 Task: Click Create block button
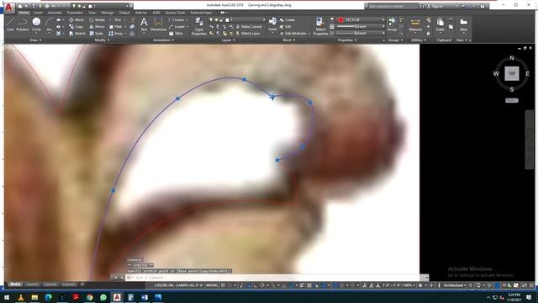(287, 20)
